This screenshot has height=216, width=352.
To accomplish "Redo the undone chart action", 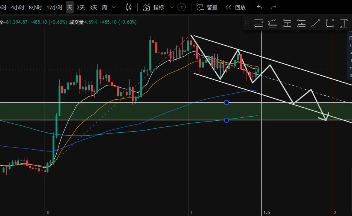I will coord(274,7).
